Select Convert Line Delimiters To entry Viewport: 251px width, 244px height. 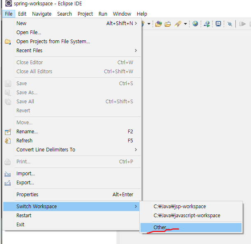click(72, 150)
